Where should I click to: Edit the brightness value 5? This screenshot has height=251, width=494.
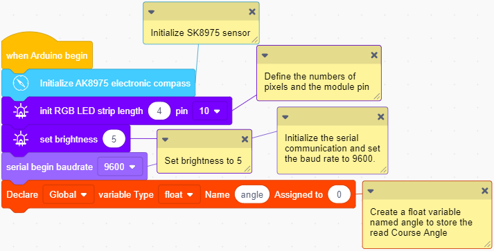click(114, 139)
